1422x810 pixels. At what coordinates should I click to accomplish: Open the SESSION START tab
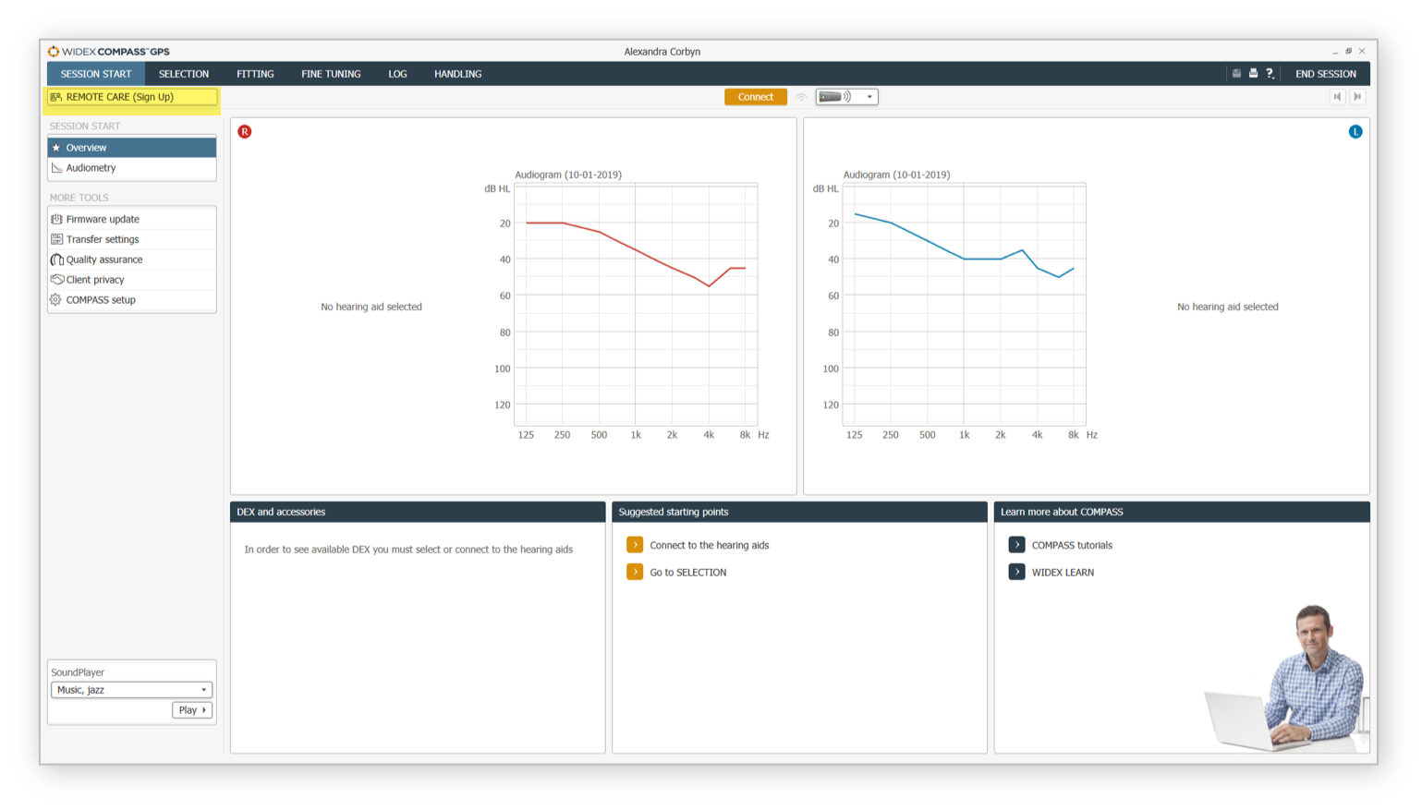96,74
